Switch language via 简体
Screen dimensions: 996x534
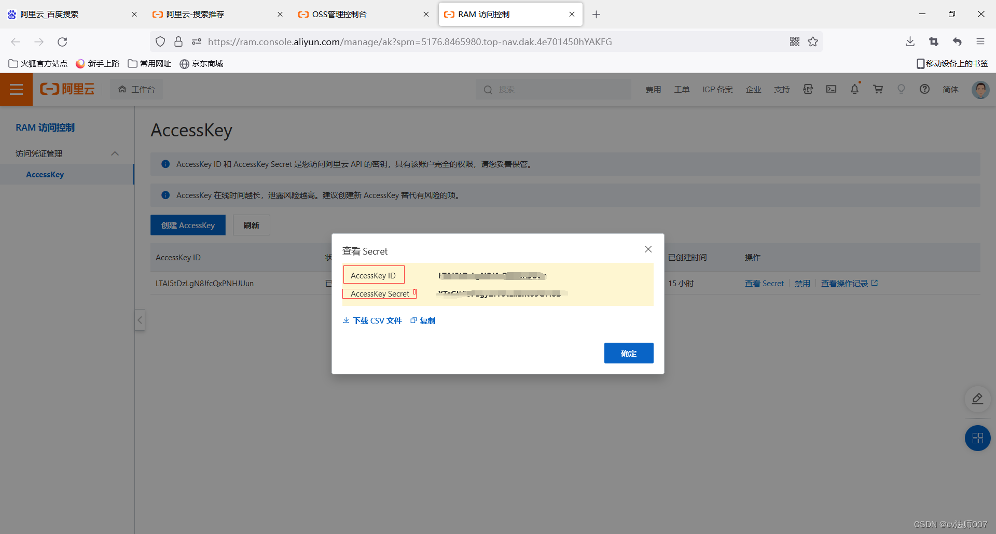(950, 90)
